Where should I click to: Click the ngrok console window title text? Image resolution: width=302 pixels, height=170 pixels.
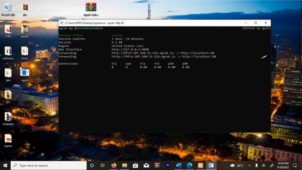click(x=94, y=23)
